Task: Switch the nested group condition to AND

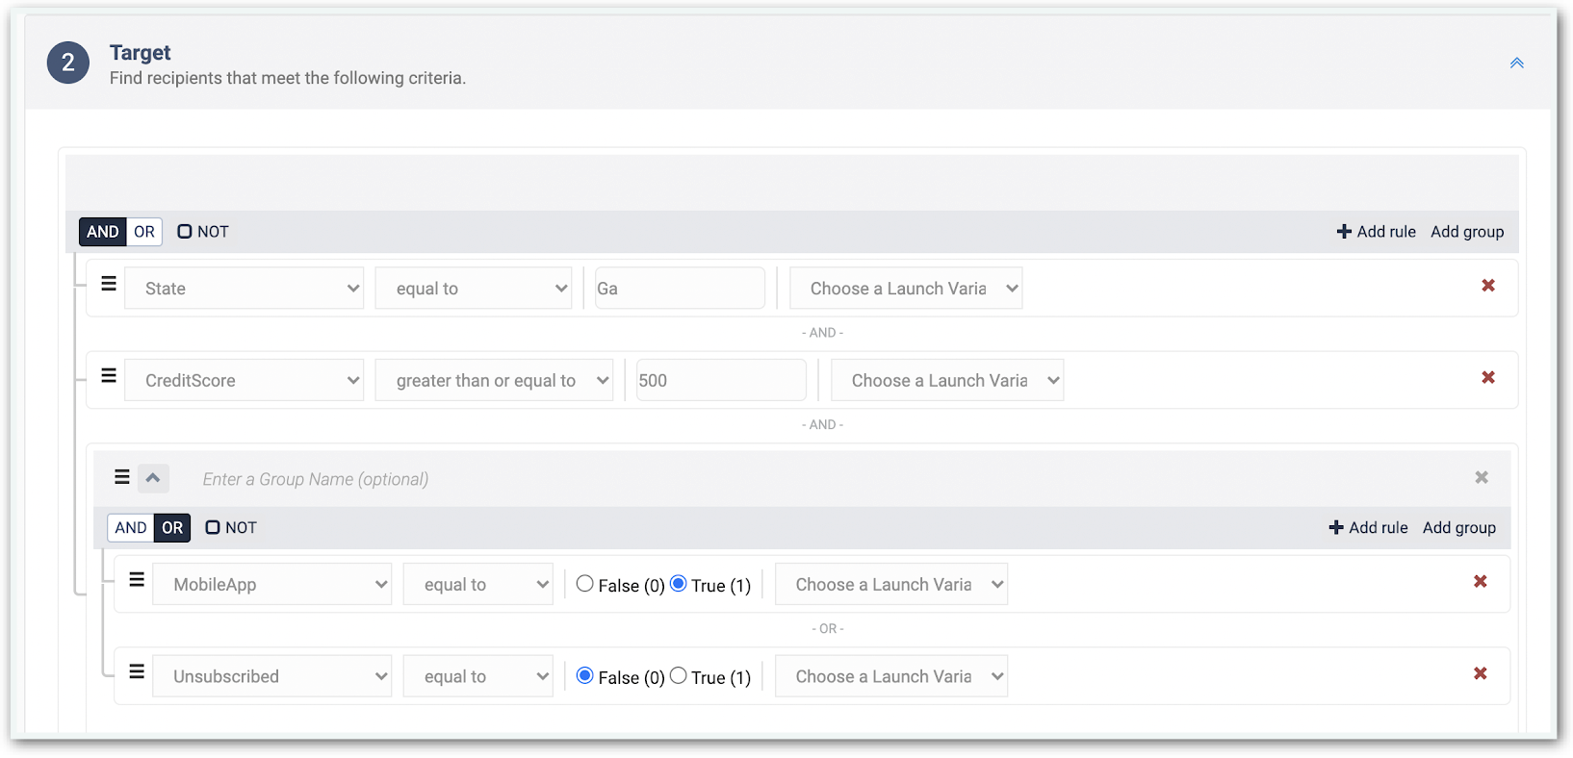Action: tap(131, 528)
